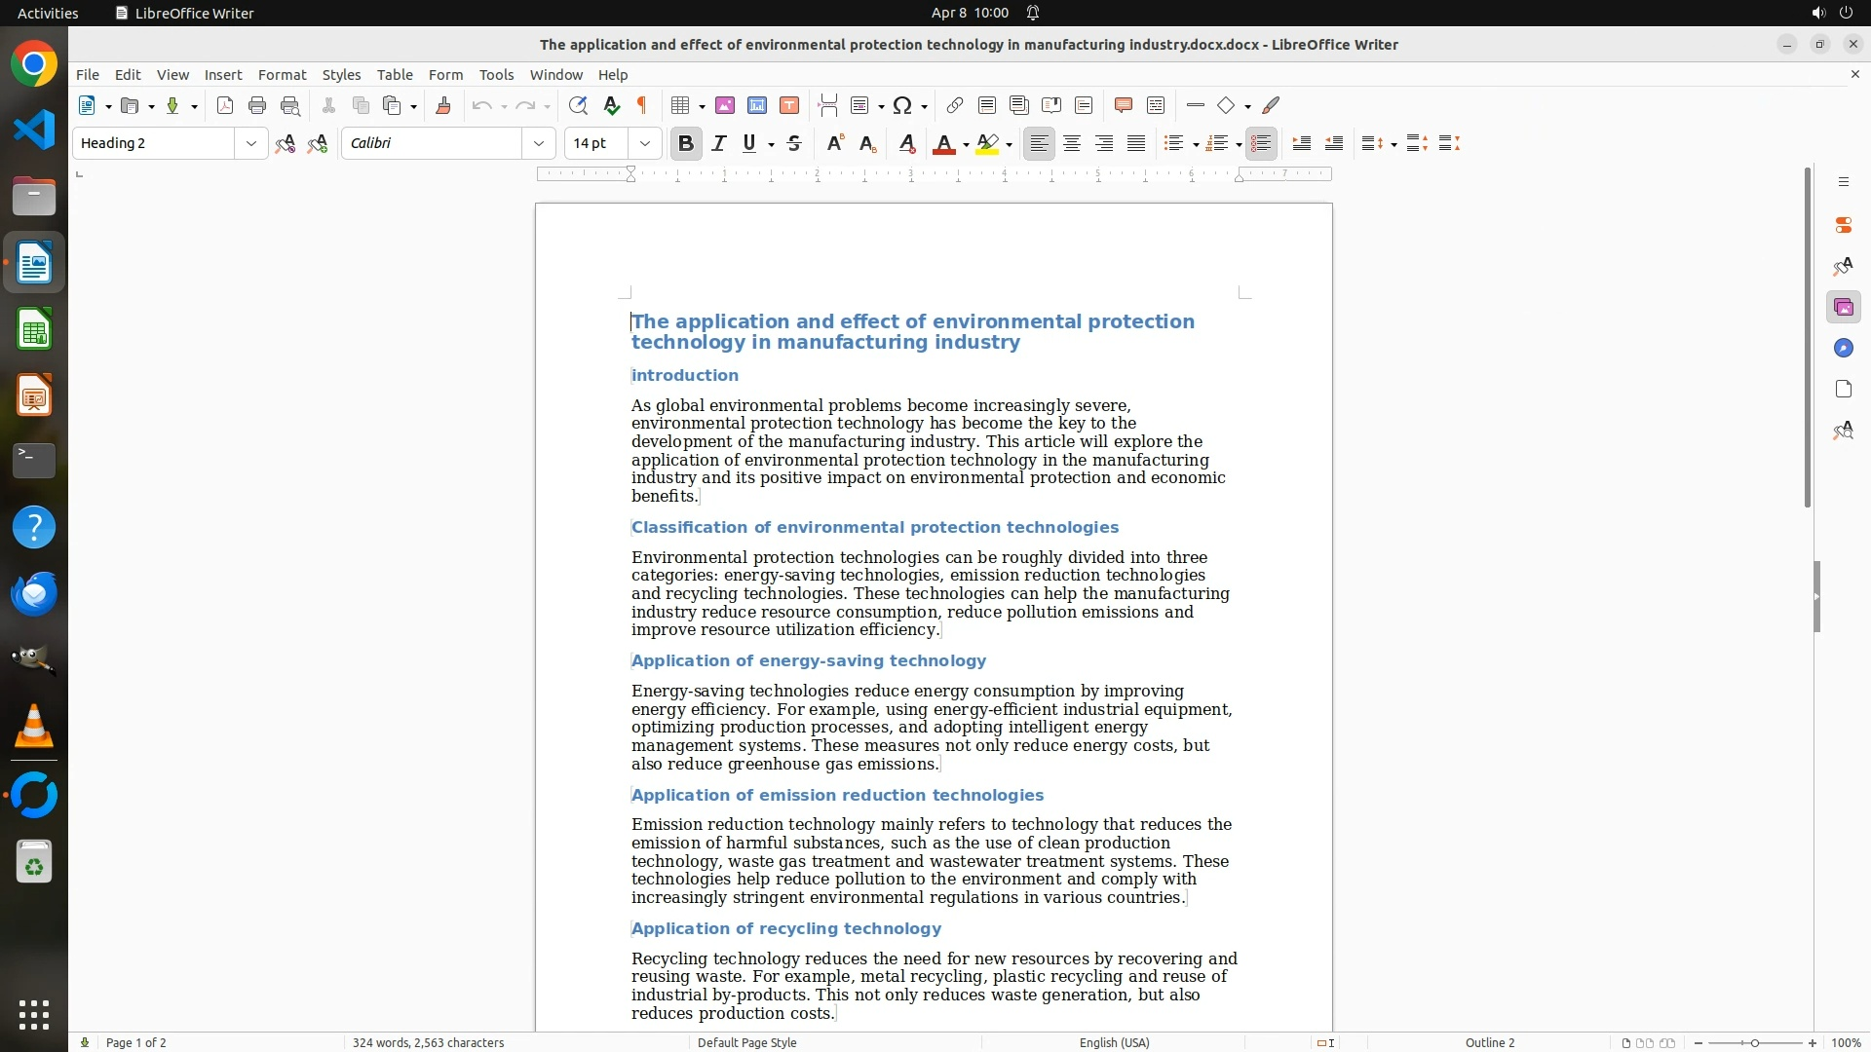This screenshot has width=1871, height=1052.
Task: Click the Insert Special Character omega icon
Action: click(x=902, y=106)
